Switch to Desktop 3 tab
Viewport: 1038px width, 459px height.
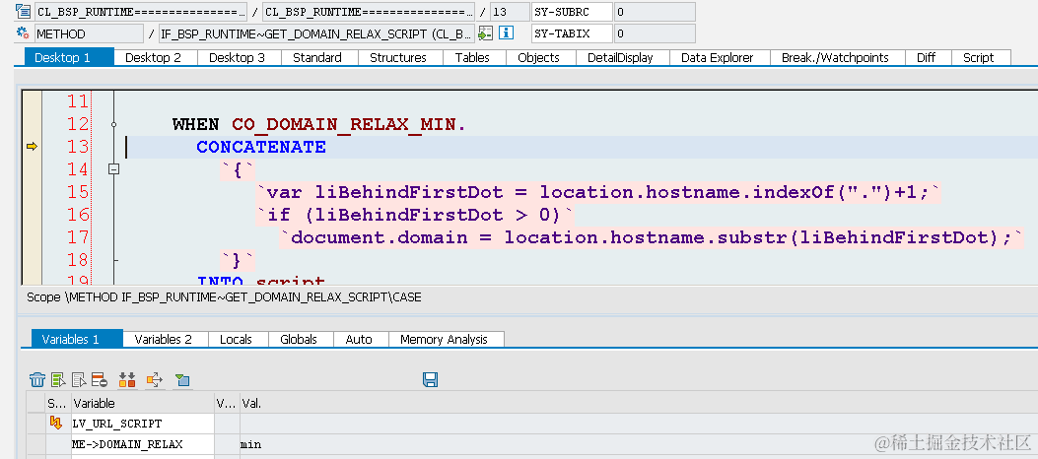pos(239,57)
